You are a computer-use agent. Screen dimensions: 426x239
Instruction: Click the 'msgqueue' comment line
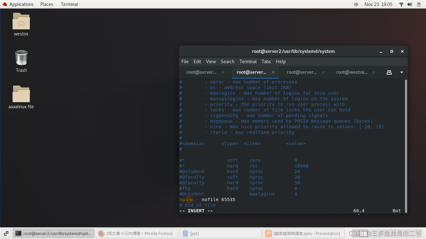276,121
